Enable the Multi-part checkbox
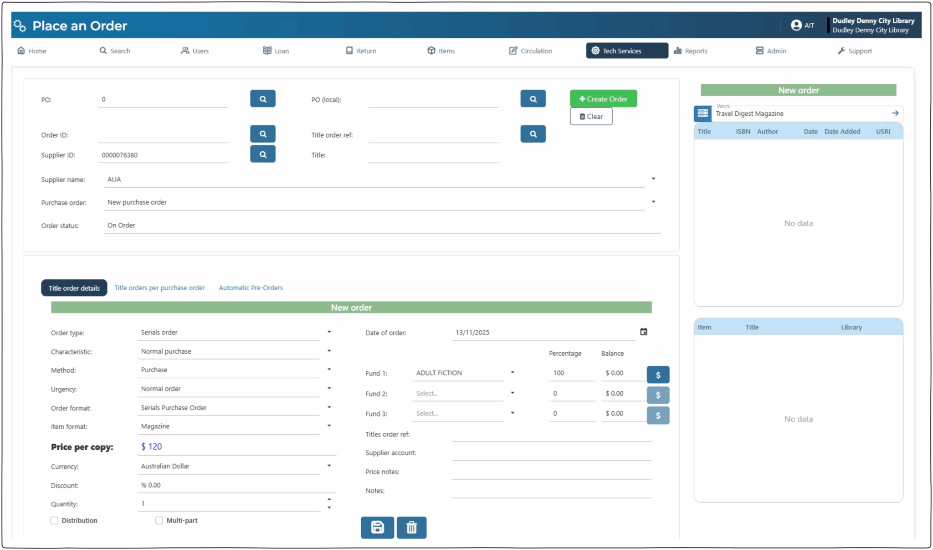This screenshot has width=933, height=550. pyautogui.click(x=159, y=520)
